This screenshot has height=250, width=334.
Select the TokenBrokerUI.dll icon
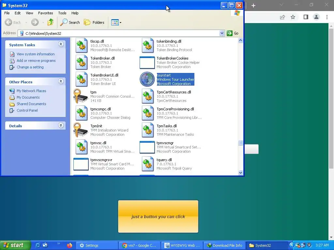pyautogui.click(x=81, y=79)
